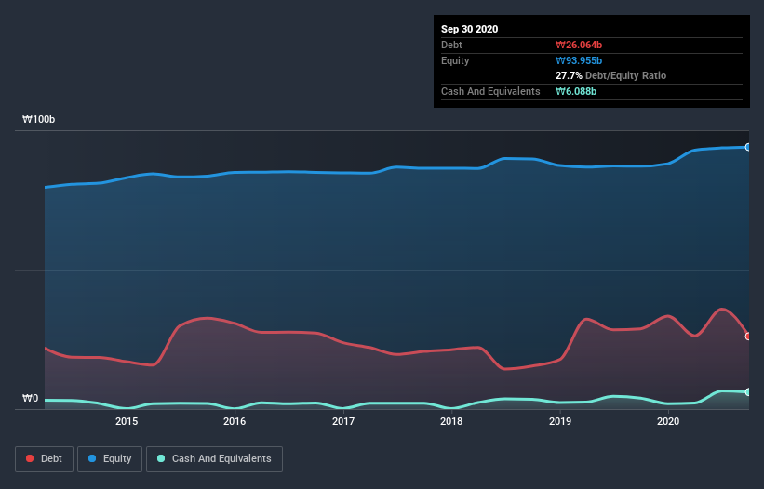
Task: Click the 2019 x-axis label
Action: pyautogui.click(x=560, y=421)
